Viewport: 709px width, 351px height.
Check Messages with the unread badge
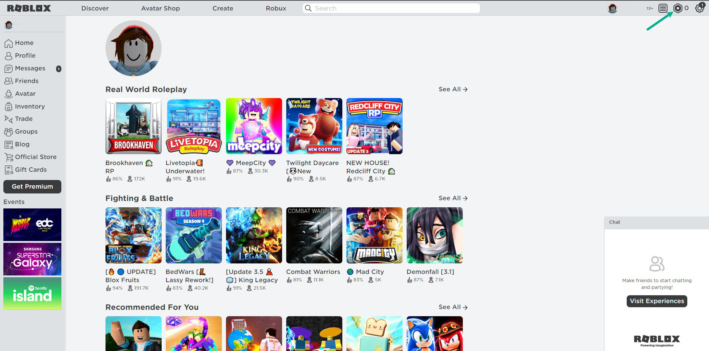point(30,68)
